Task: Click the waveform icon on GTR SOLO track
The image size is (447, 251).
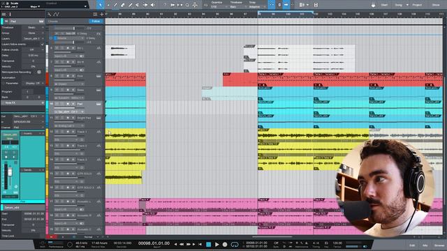Action: point(98,174)
